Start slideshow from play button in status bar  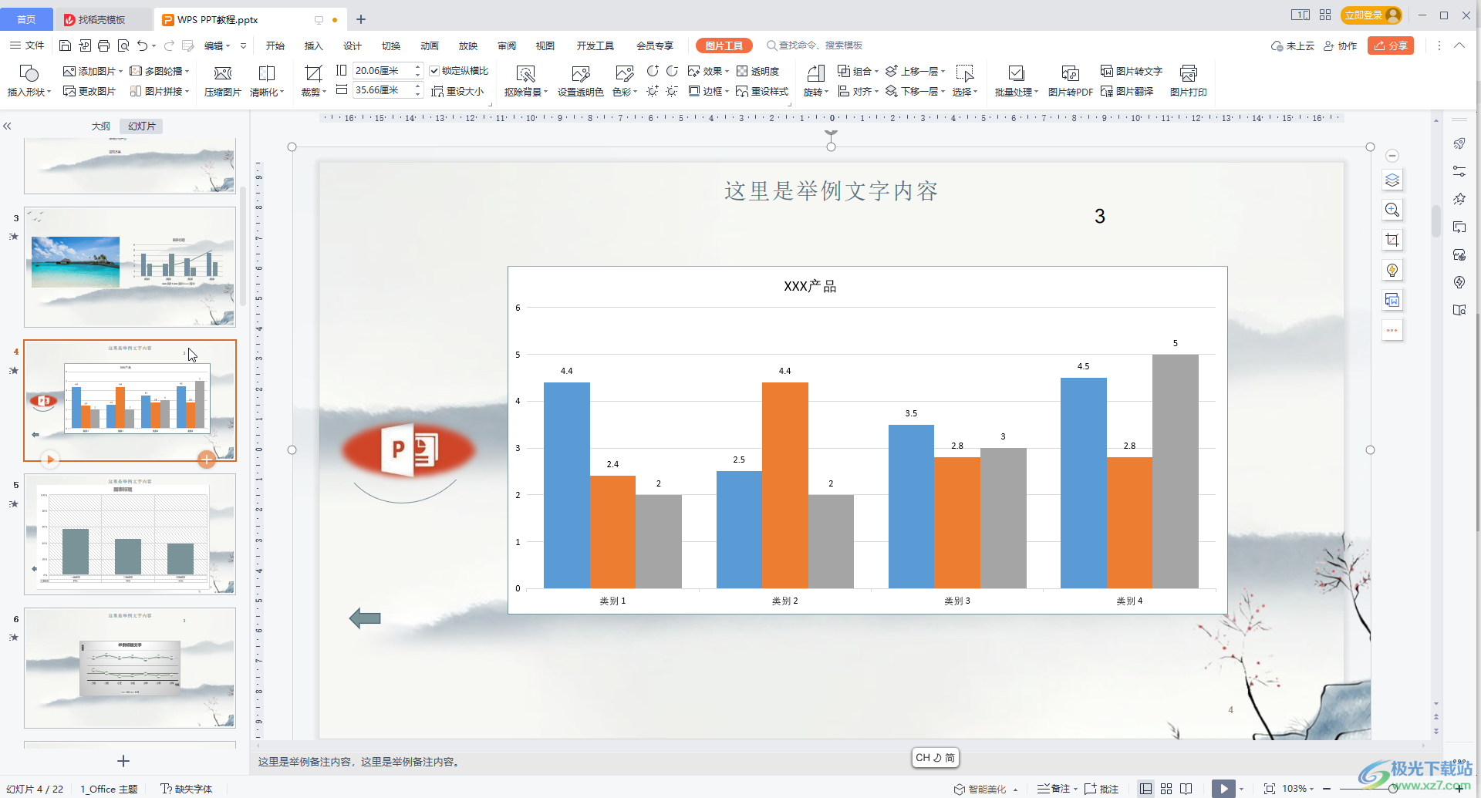point(1223,789)
